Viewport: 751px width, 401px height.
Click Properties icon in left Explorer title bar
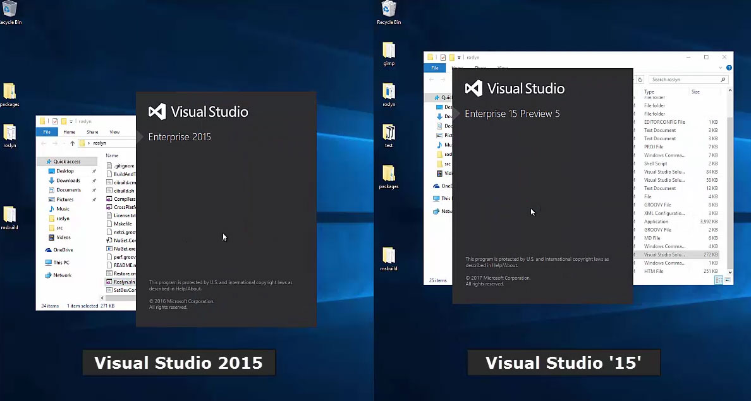click(x=55, y=121)
